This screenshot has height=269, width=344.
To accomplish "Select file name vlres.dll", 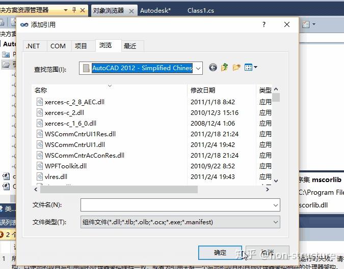I will point(56,176).
